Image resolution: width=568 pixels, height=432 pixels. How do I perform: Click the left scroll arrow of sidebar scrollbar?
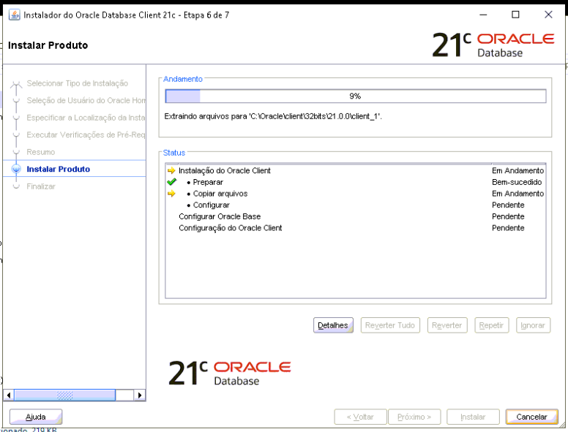tap(9, 395)
